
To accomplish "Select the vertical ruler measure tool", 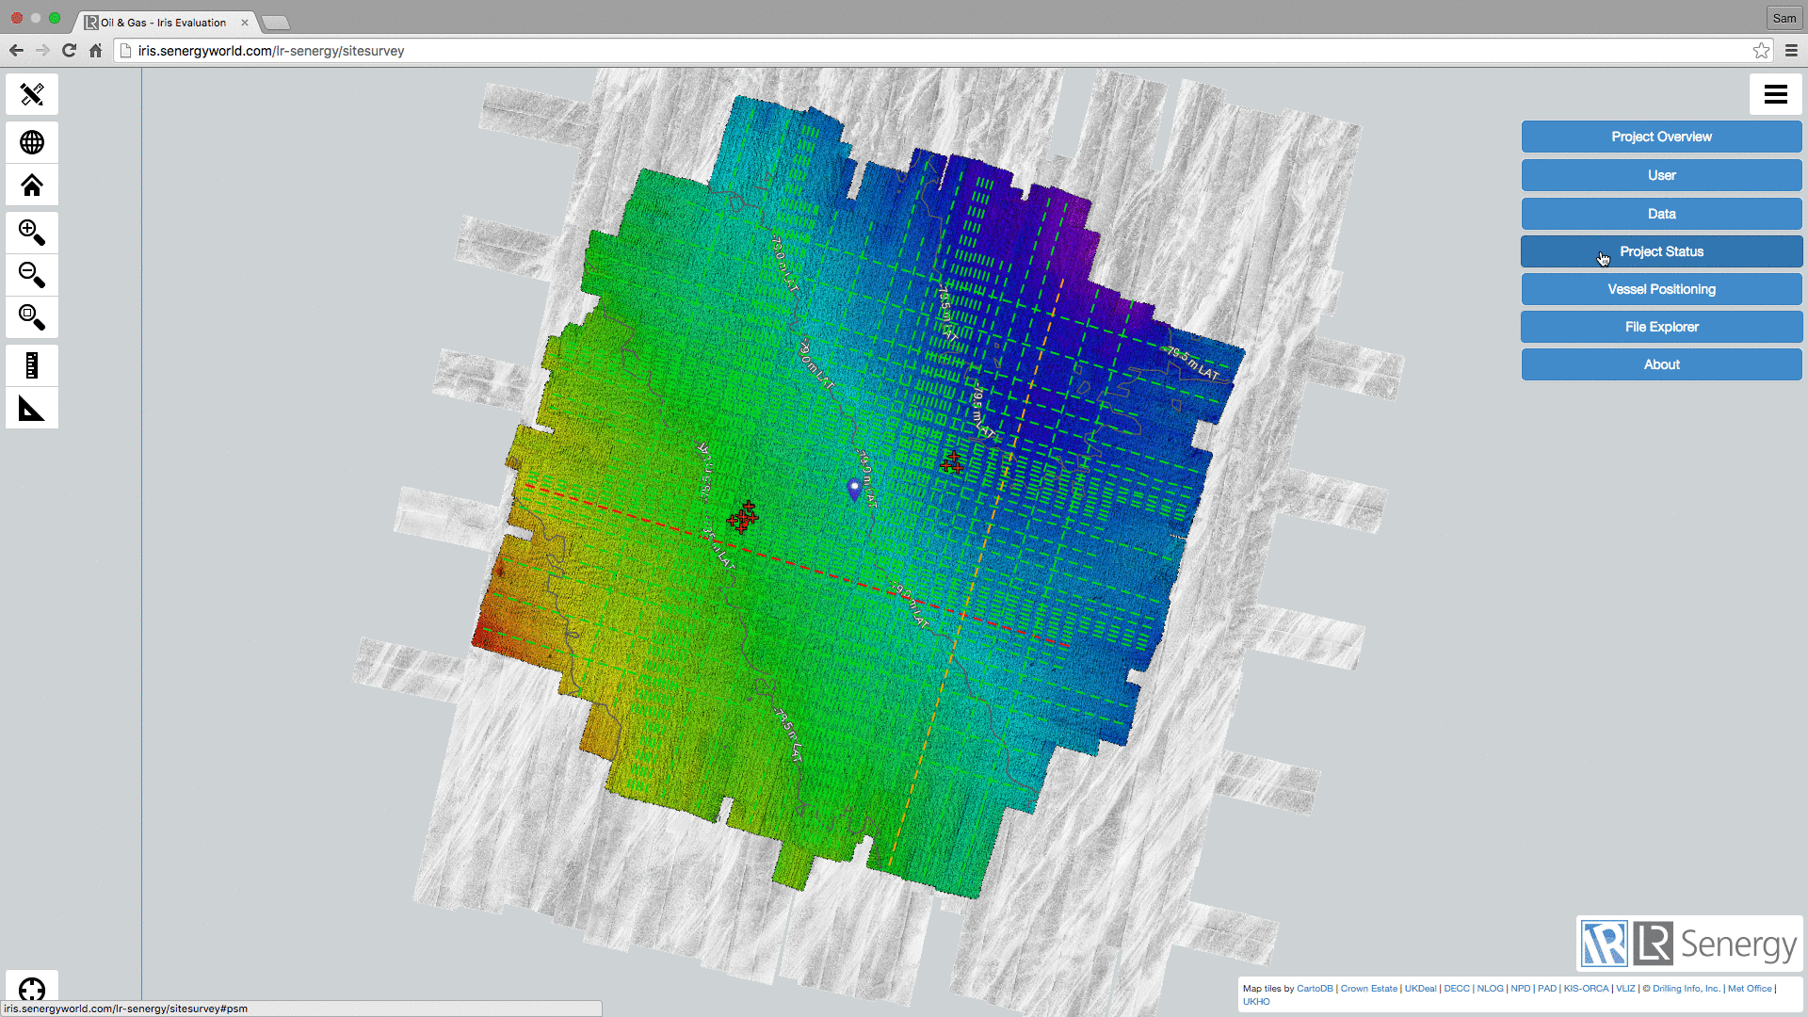I will pos(32,365).
